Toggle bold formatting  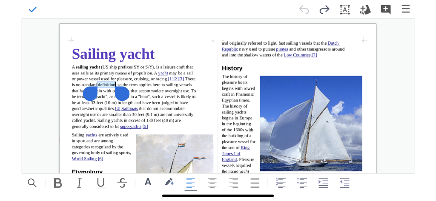coord(58,183)
